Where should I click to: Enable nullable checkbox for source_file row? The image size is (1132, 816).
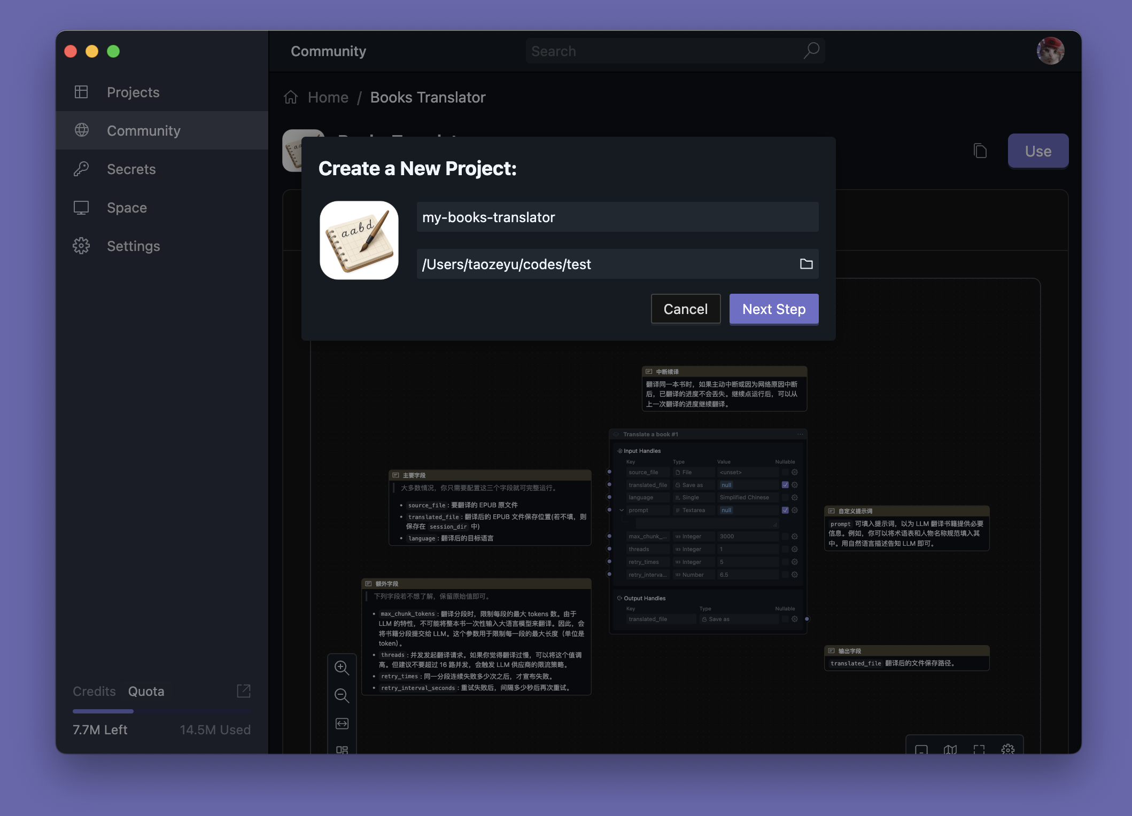(785, 472)
